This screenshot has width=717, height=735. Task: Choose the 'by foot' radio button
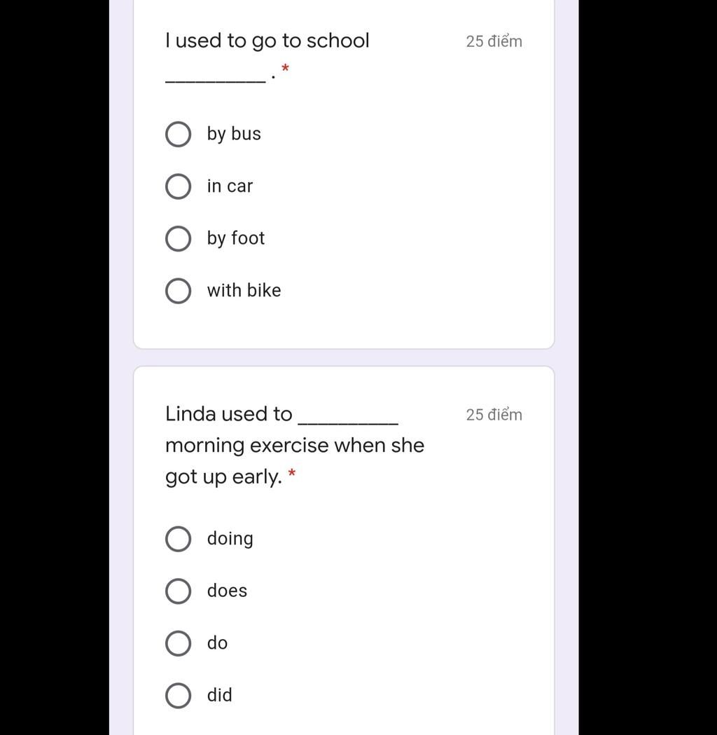pyautogui.click(x=178, y=239)
